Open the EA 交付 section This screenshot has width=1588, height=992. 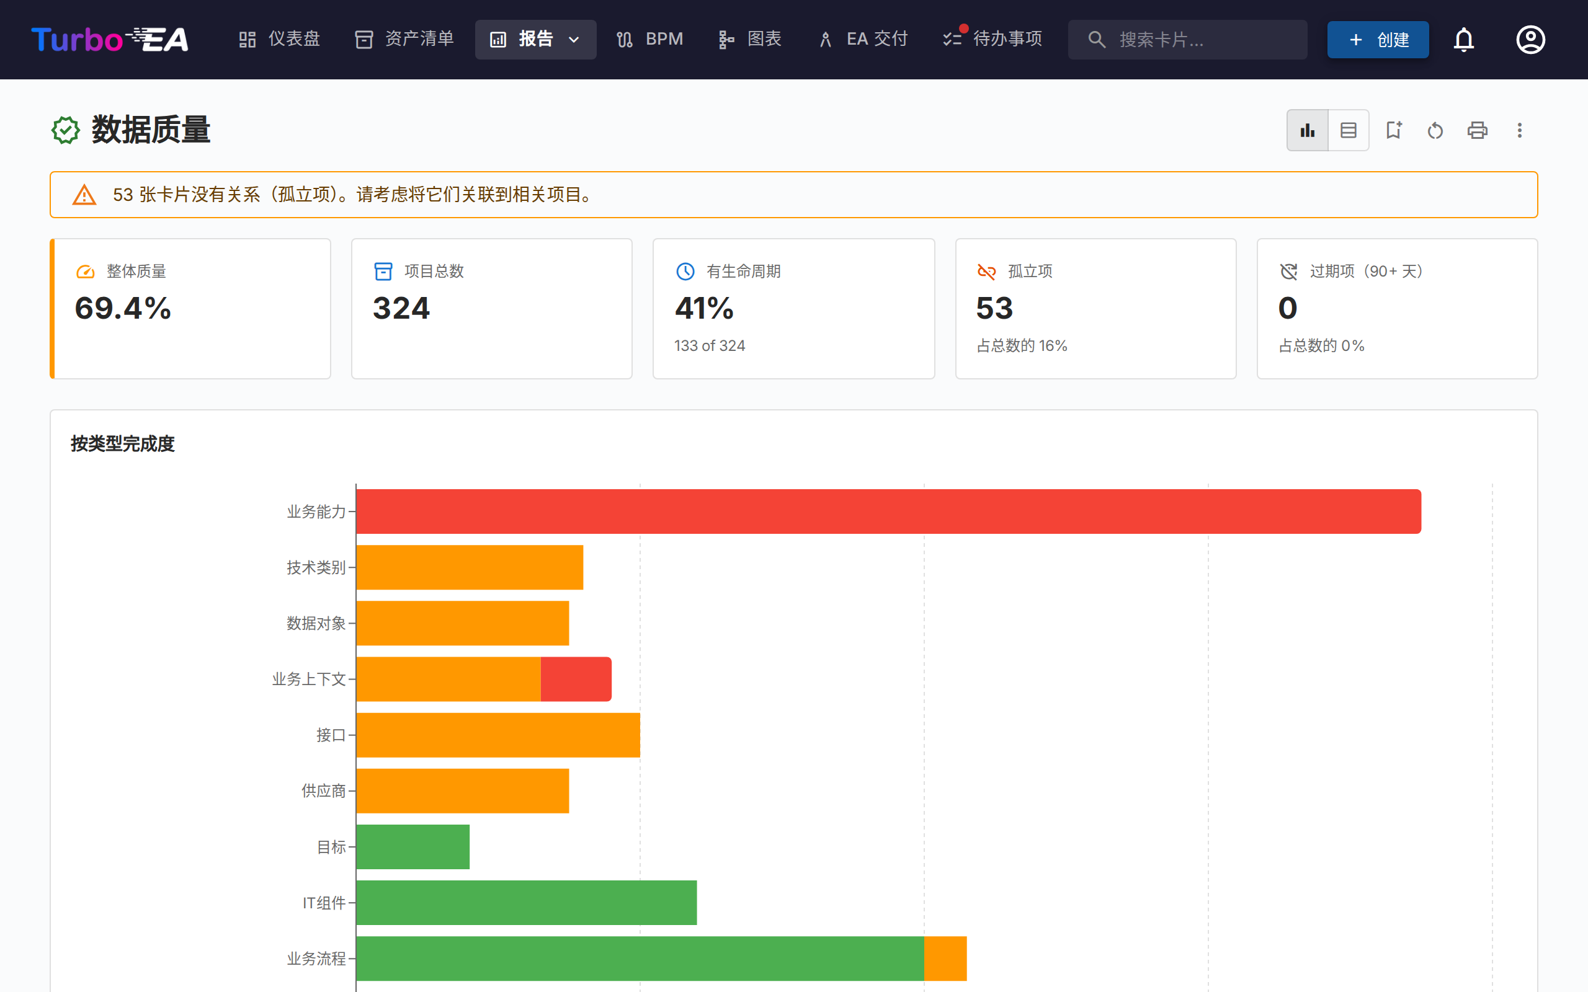(862, 39)
